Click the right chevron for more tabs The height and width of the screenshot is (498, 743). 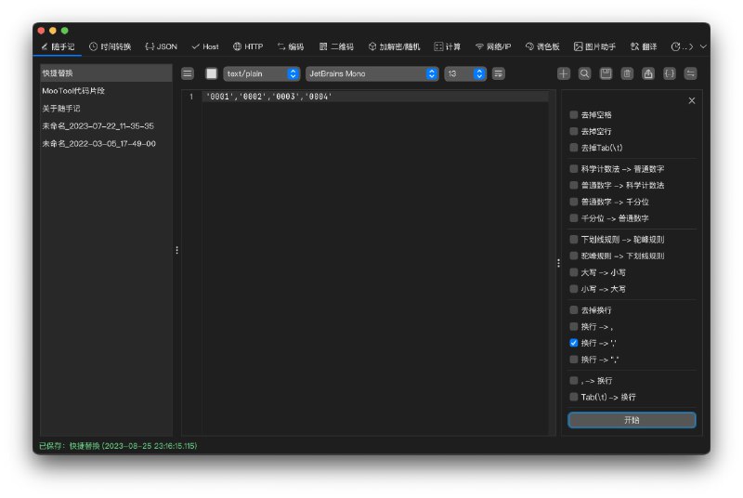[691, 46]
